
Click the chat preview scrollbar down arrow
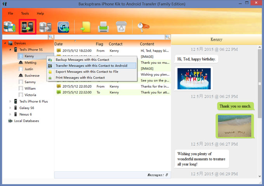[x=260, y=176]
